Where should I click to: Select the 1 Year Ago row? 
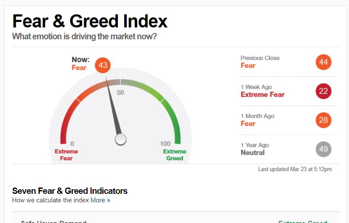[289, 149]
